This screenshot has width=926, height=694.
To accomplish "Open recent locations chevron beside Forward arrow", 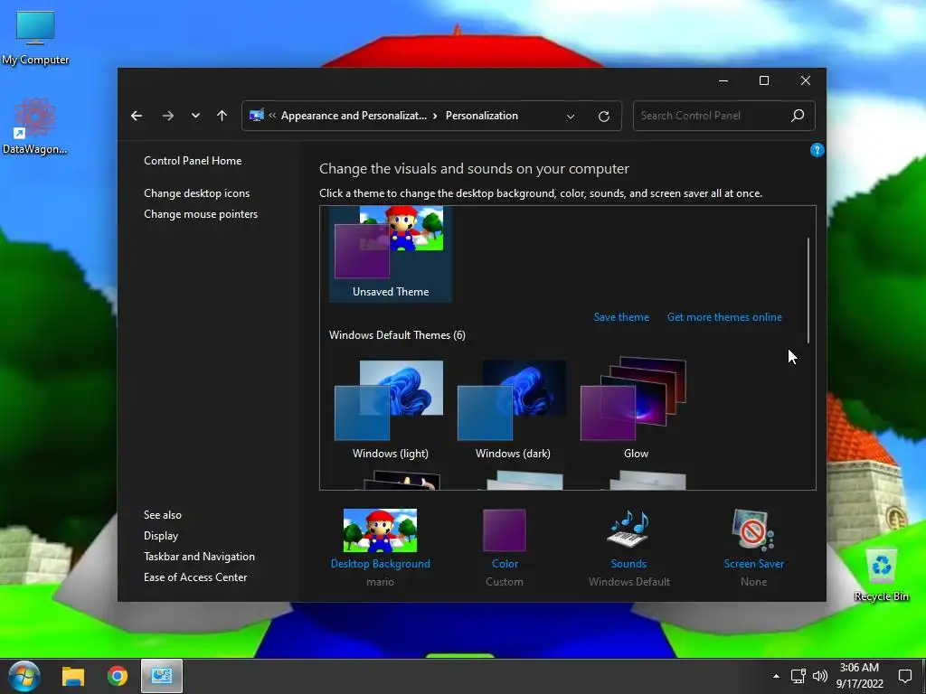I will tap(195, 116).
